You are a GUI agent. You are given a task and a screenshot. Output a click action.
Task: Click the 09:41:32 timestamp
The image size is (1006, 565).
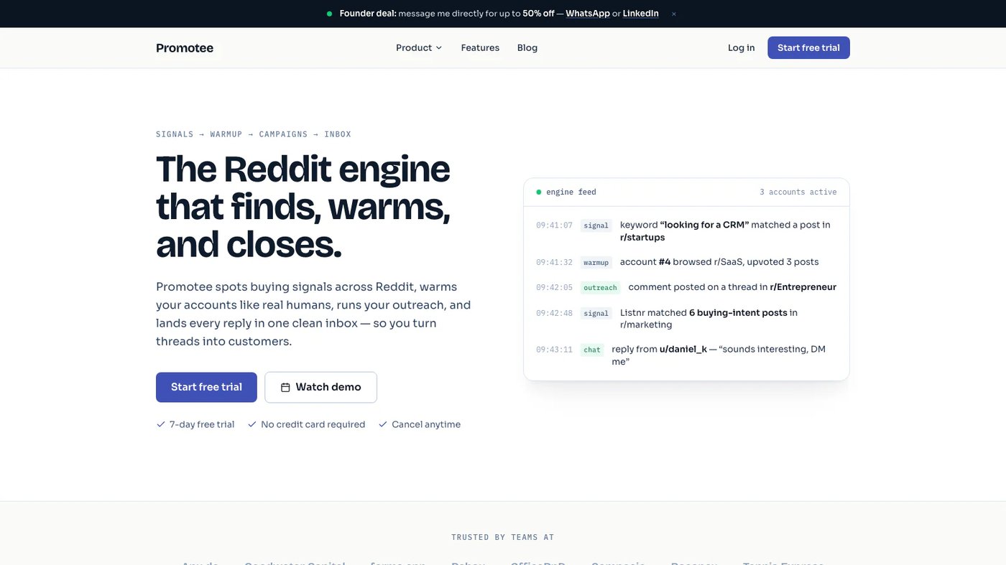[554, 263]
